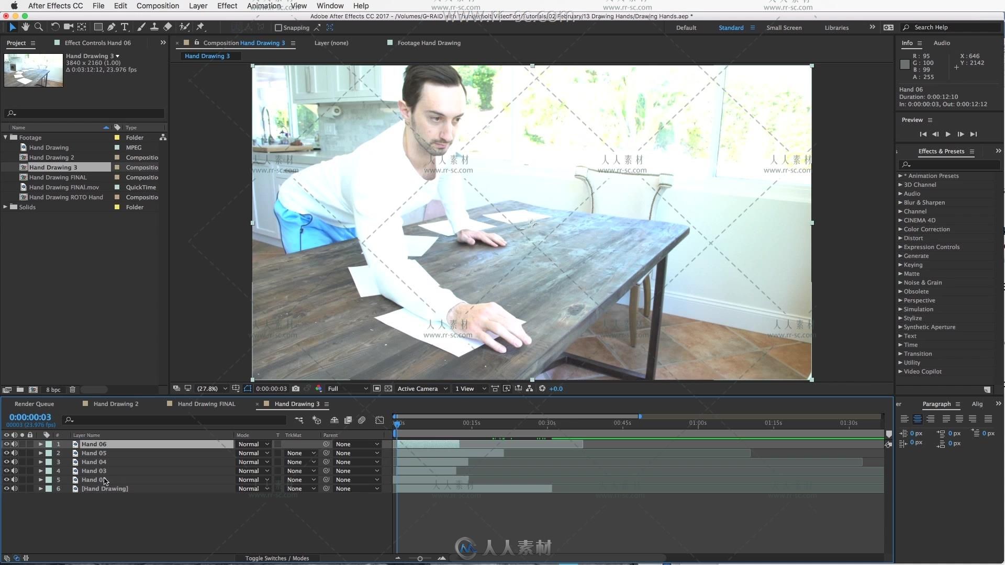Image resolution: width=1005 pixels, height=565 pixels.
Task: Toggle visibility of Hand 03 layer
Action: (6, 470)
